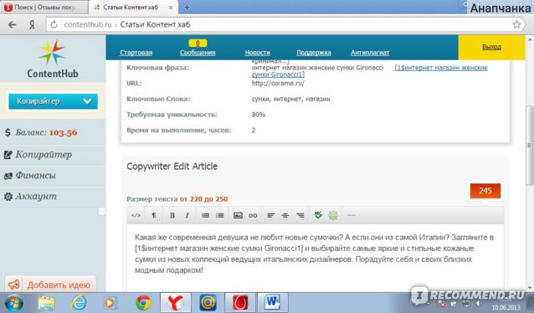This screenshot has height=313, width=534.
Task: Insert ordered numbered list
Action: coord(220,215)
